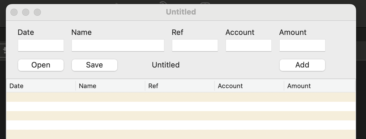The image size is (366, 139).
Task: Add the entry using the Add button
Action: click(x=302, y=65)
